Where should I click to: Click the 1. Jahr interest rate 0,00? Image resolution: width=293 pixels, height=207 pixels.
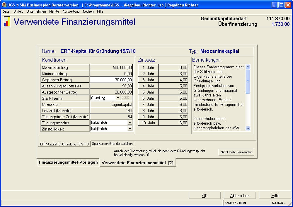pyautogui.click(x=173, y=67)
